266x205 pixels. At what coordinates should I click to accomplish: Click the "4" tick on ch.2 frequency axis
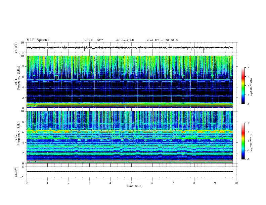(x=23, y=143)
